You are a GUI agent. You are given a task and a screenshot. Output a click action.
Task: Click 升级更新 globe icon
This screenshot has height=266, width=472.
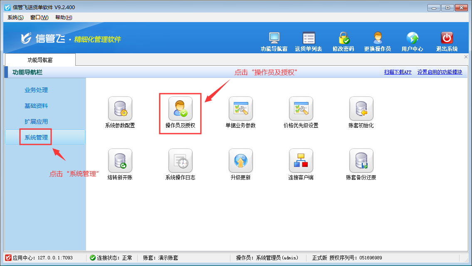coord(240,161)
